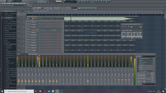Image resolution: width=166 pixels, height=93 pixels.
Task: Expand the Visualizer folder in browser
Action: (x=8, y=42)
